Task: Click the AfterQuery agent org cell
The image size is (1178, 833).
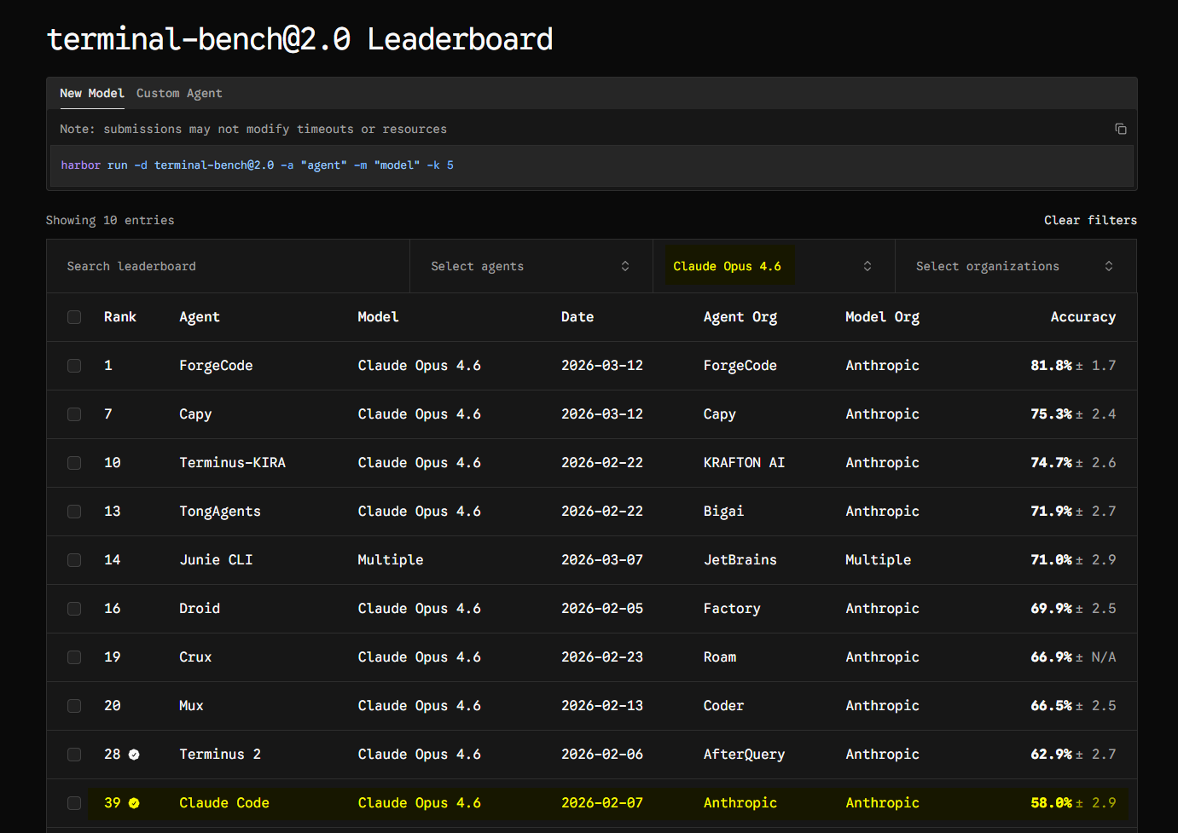Action: (744, 755)
